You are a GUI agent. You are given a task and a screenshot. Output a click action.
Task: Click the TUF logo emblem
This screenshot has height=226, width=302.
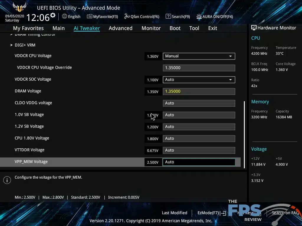point(19,7)
